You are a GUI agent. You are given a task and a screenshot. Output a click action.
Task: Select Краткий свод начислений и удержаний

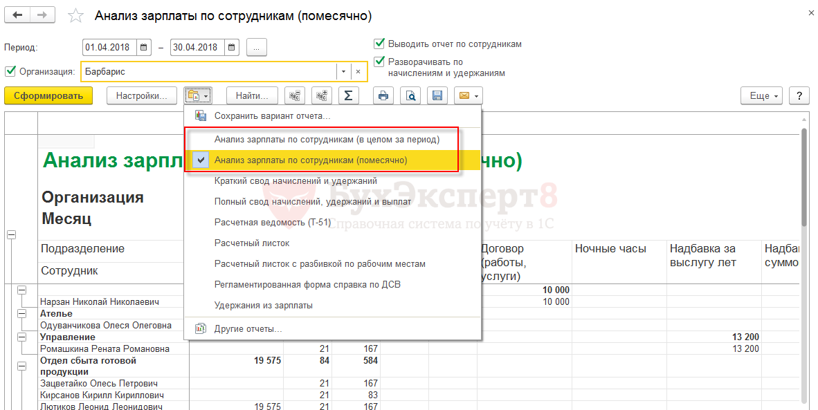332,180
